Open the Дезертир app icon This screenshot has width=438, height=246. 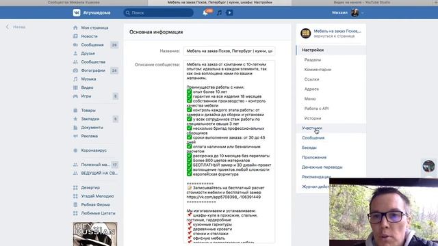coord(75,187)
